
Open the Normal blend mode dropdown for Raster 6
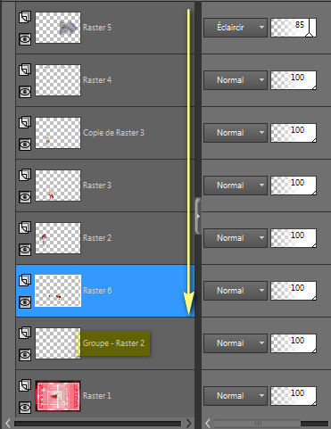(x=236, y=291)
